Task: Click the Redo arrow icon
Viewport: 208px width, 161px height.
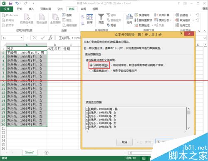Action: [x=26, y=3]
